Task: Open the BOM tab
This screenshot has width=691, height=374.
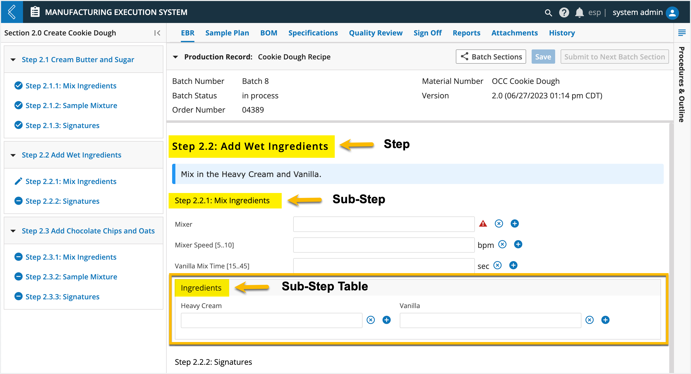Action: 268,33
